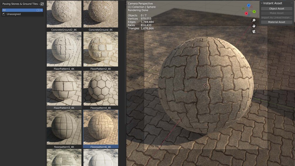Click the material icon on the floorpattern5_4K thumbnail
The height and width of the screenshot is (166, 295).
(x=48, y=143)
